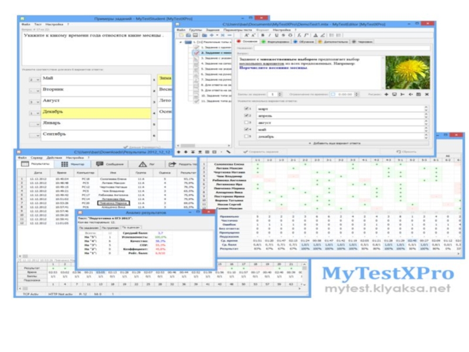
Task: Click the dandelion flower picture
Action: (x=407, y=72)
